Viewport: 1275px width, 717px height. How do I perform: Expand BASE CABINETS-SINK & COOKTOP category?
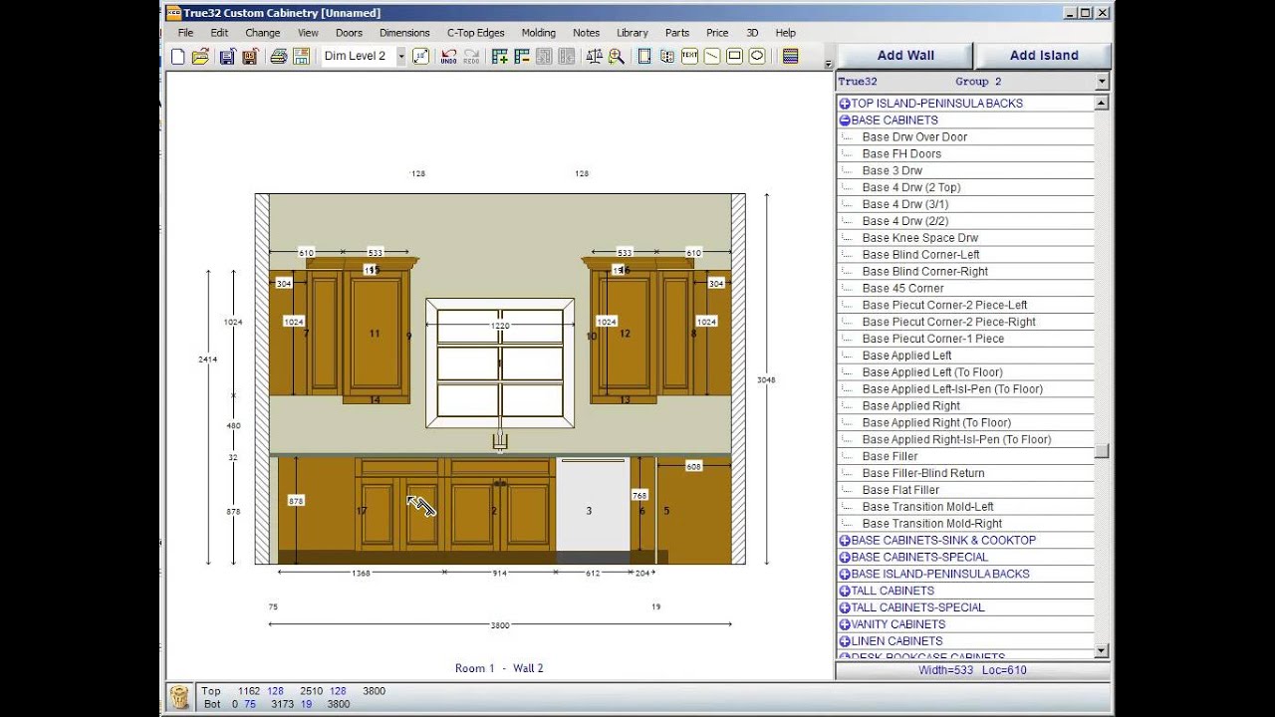[x=845, y=541]
